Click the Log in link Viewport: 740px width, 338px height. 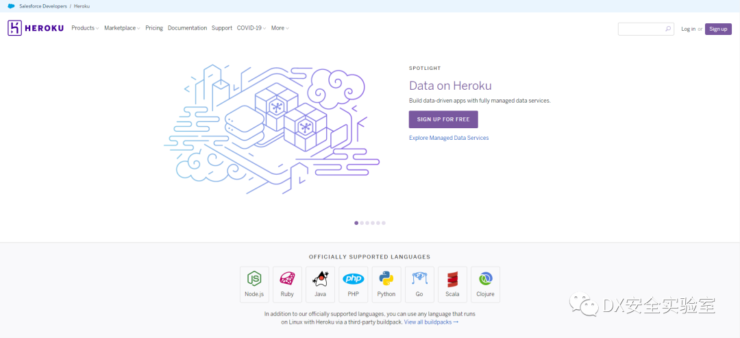[x=688, y=29]
